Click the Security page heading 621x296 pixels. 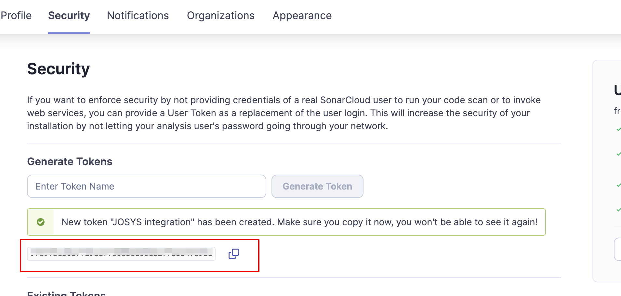(x=59, y=69)
